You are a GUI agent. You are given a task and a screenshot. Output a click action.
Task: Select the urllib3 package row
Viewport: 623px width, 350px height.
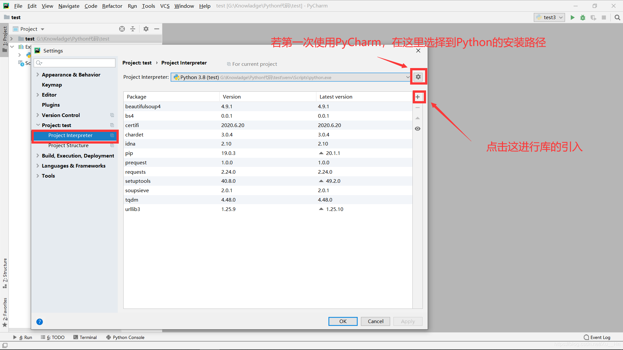coord(268,209)
